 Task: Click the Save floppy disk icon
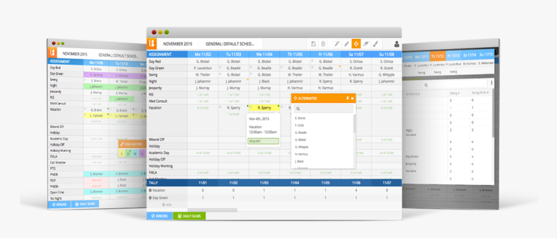313,44
